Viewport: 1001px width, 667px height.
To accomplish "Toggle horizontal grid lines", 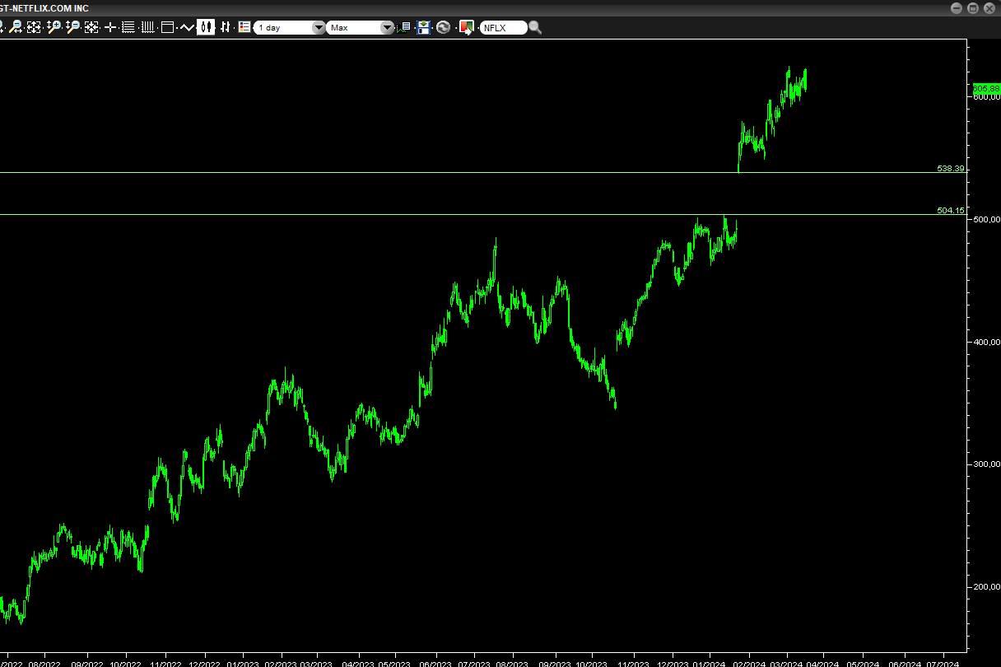I will click(128, 27).
